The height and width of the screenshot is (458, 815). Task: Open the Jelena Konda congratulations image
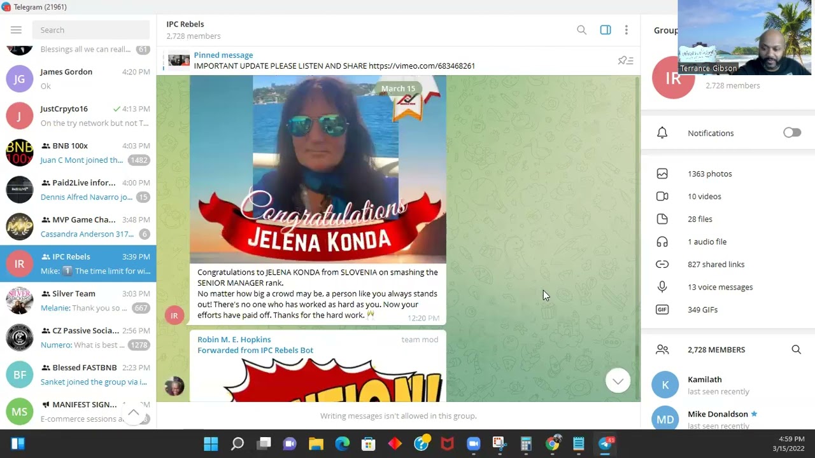(x=318, y=169)
